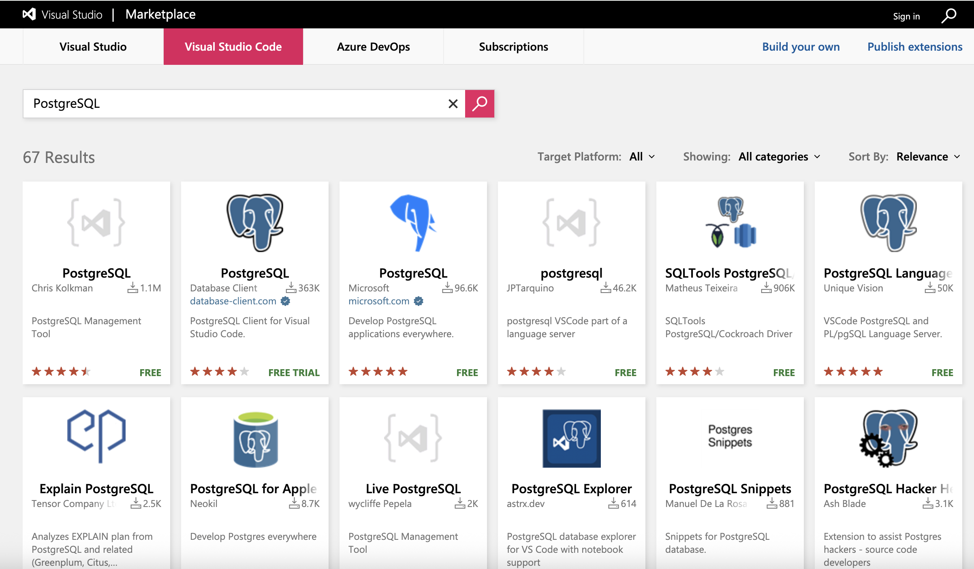Open the Explain PostgreSQL title
This screenshot has height=569, width=974.
tap(96, 489)
